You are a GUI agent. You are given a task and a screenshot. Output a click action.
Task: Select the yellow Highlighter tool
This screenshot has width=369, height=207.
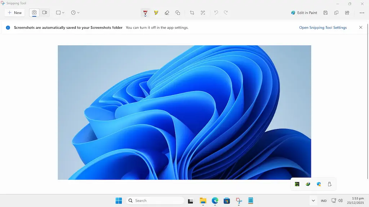pyautogui.click(x=156, y=13)
